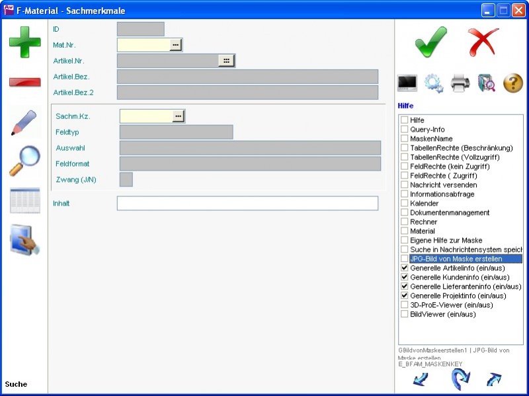The image size is (529, 396).
Task: Cancel with the red X icon
Action: click(483, 42)
